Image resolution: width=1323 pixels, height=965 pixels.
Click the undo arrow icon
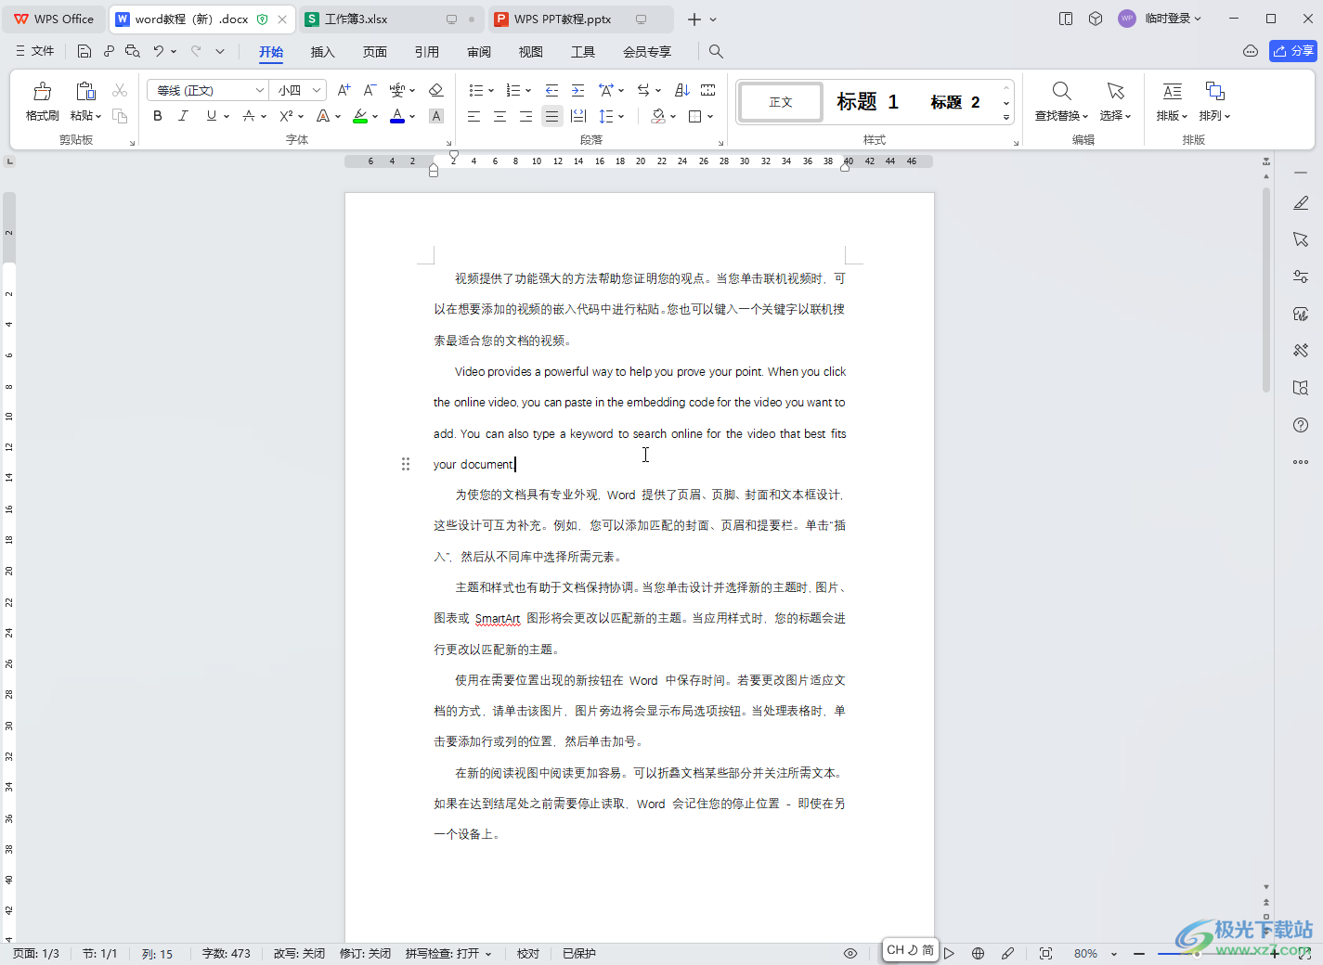coord(159,51)
